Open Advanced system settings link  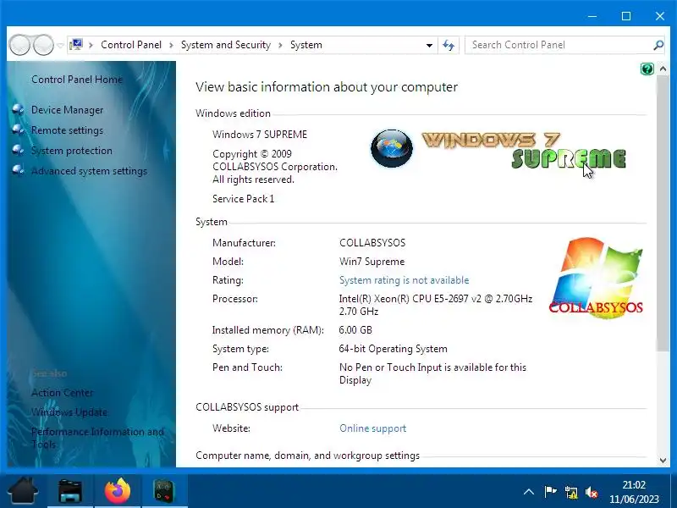pos(89,171)
